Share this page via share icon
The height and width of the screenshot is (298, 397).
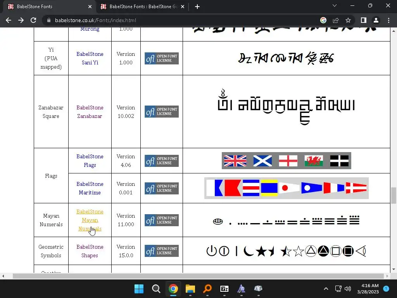click(336, 20)
